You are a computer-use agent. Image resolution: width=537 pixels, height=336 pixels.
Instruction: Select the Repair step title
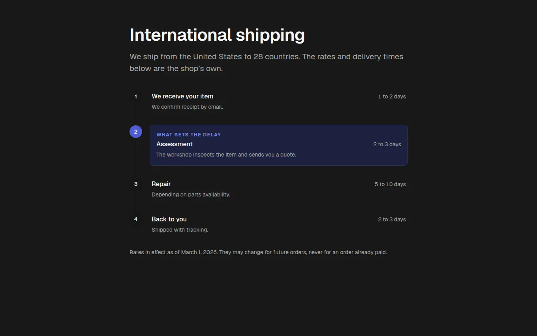161,184
